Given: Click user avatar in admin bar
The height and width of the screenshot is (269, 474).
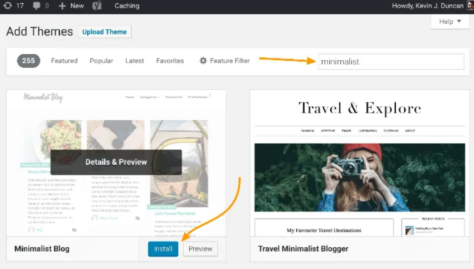Looking at the screenshot, I should point(470,6).
